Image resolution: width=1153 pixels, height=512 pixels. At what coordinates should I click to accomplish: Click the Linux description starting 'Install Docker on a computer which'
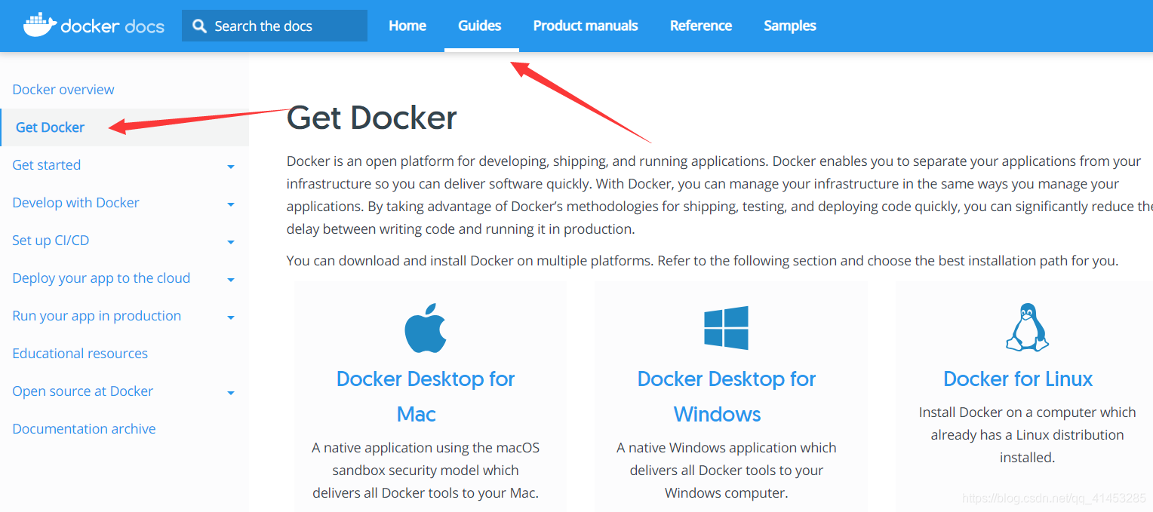pyautogui.click(x=1027, y=435)
